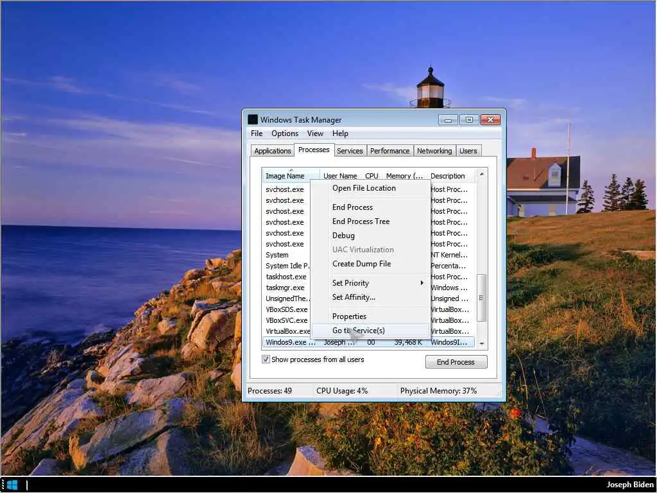Choose Go to Service(s)

click(x=371, y=331)
